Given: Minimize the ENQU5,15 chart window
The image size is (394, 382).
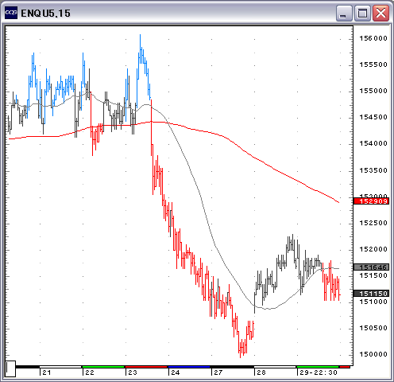Looking at the screenshot, I should click(344, 13).
